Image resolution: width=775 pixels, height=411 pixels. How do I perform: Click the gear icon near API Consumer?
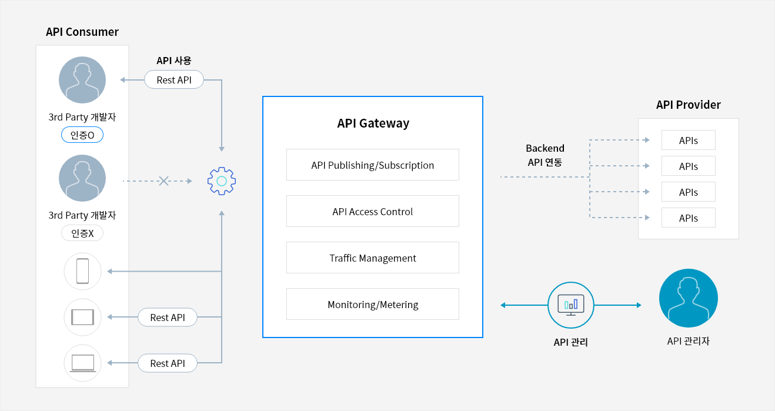[x=221, y=181]
